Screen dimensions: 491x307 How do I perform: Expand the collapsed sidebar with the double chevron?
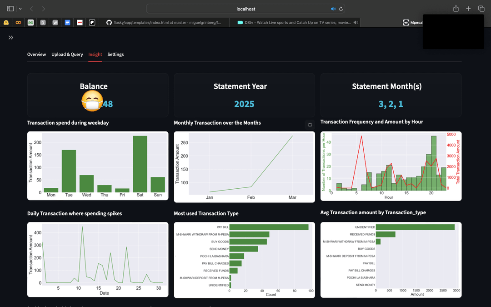click(11, 37)
